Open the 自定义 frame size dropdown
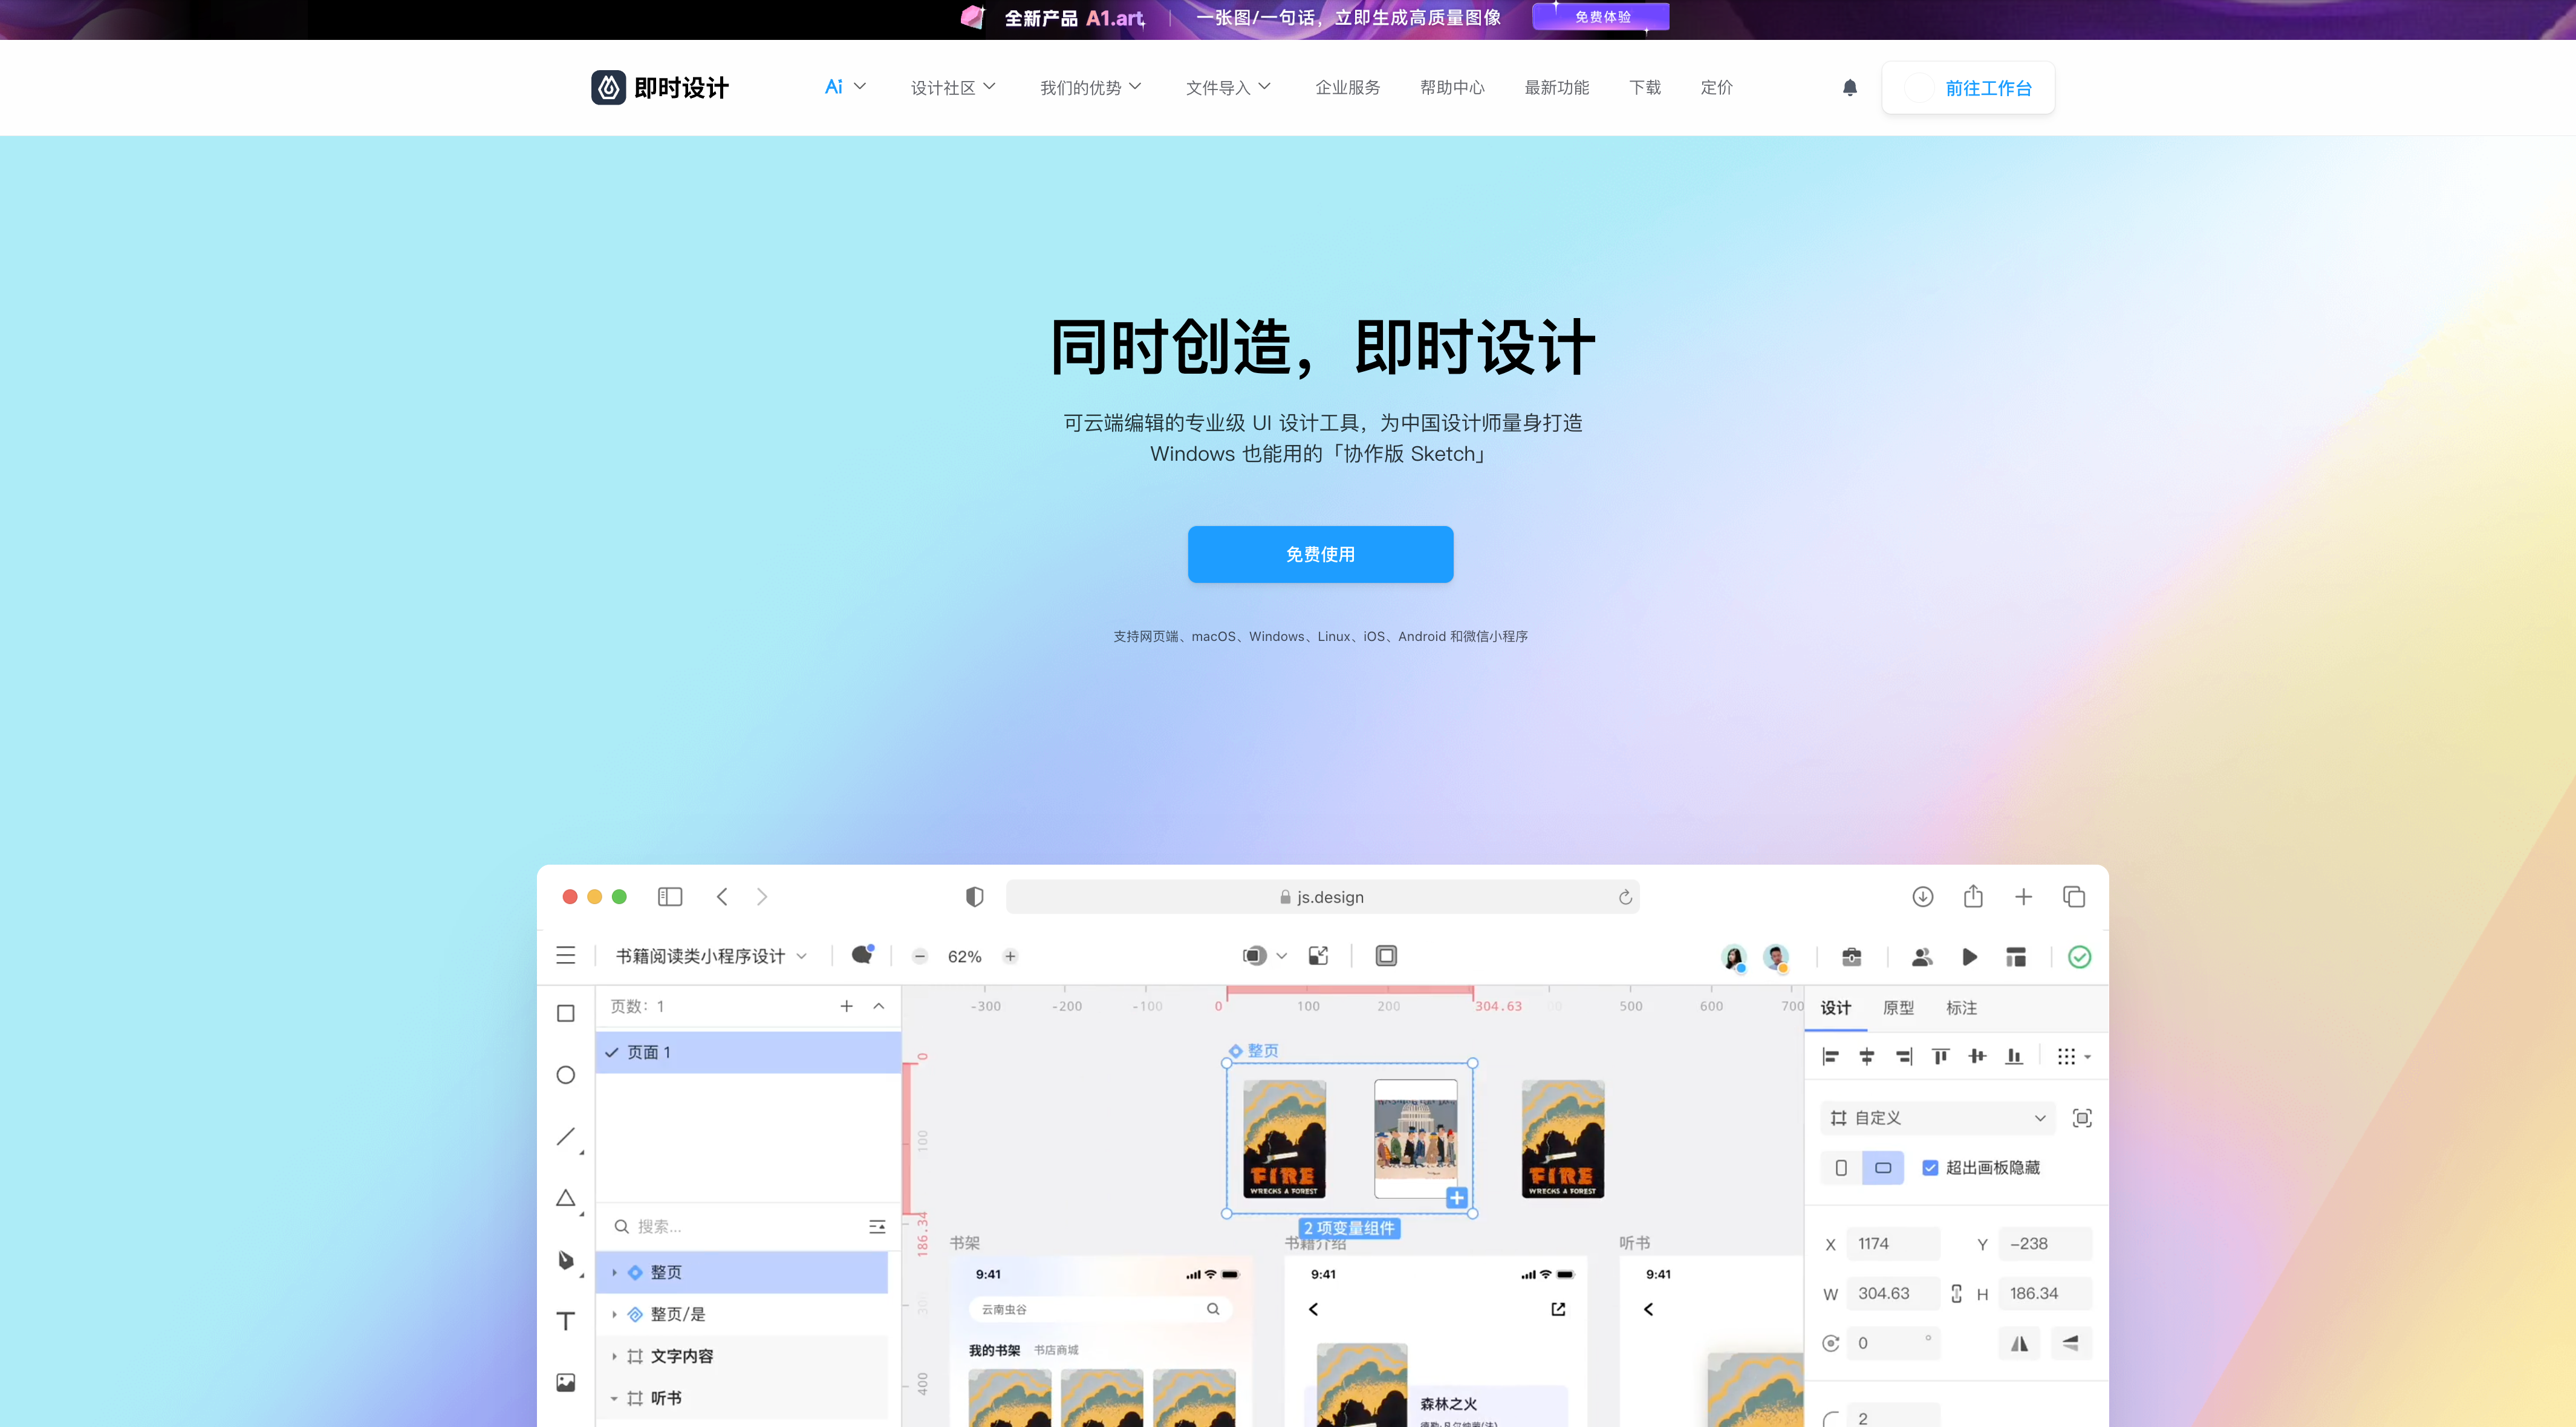The height and width of the screenshot is (1427, 2576). 1937,1118
